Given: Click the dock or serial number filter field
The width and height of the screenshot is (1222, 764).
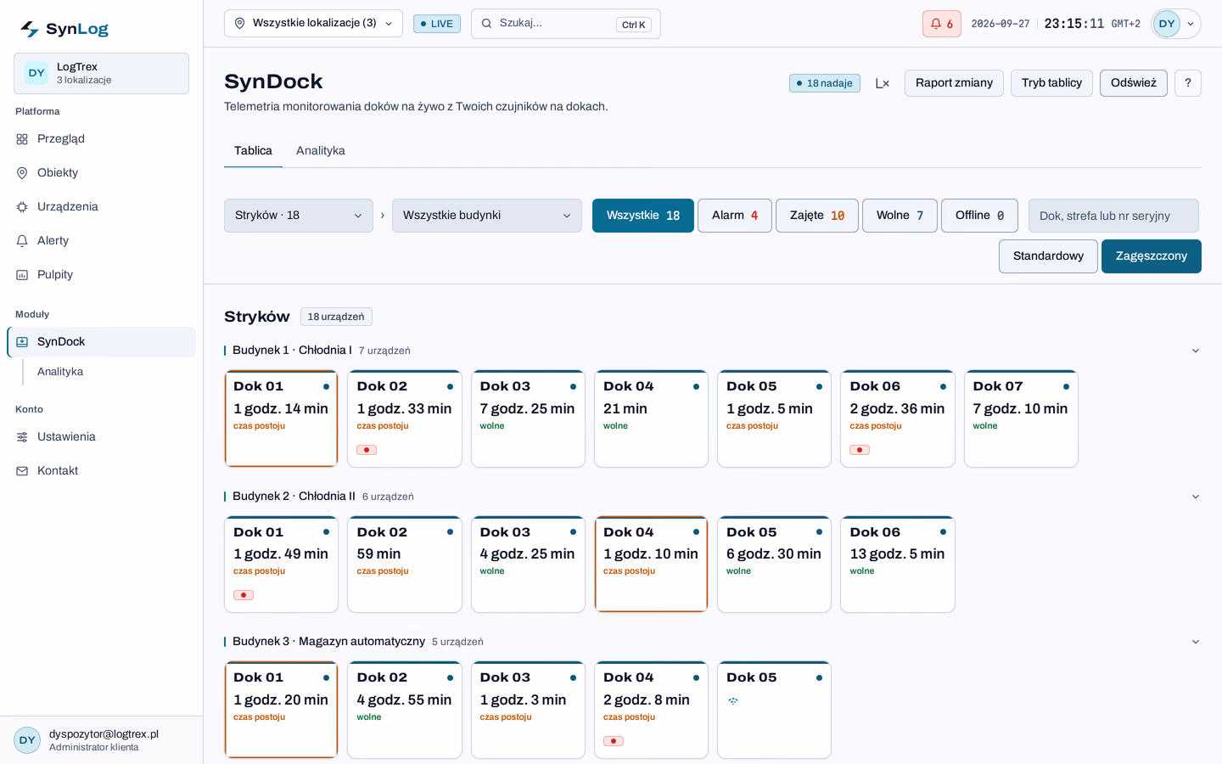Looking at the screenshot, I should [x=1113, y=216].
